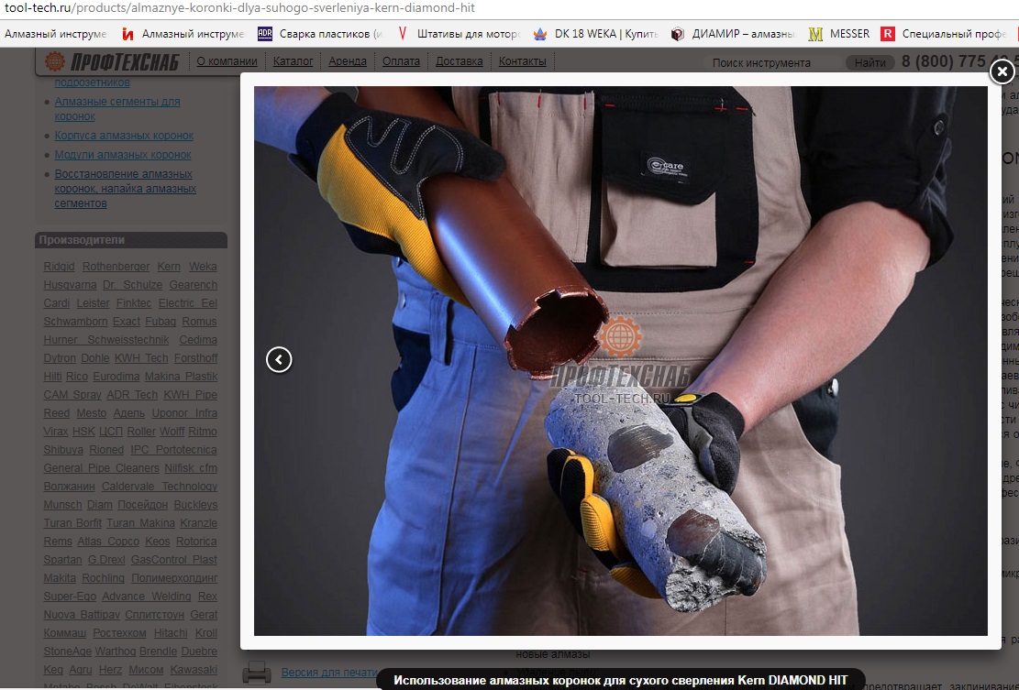Open Husqvarna manufacturer link
Image resolution: width=1019 pixels, height=690 pixels.
tap(71, 284)
